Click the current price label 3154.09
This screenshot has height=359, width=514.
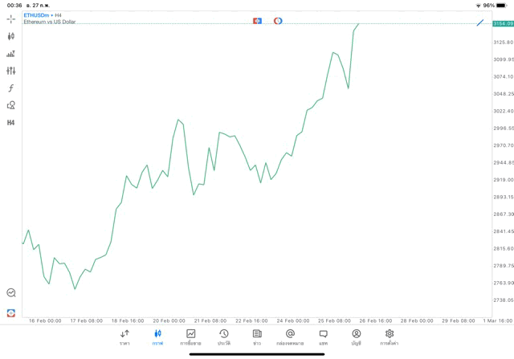pos(503,24)
